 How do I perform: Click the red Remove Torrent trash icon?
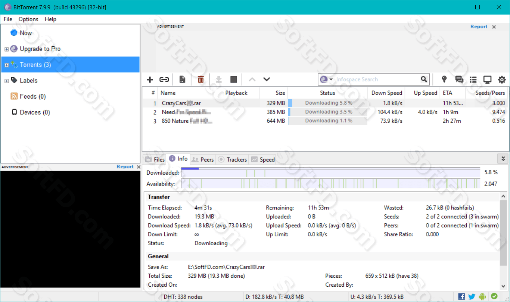(x=201, y=80)
